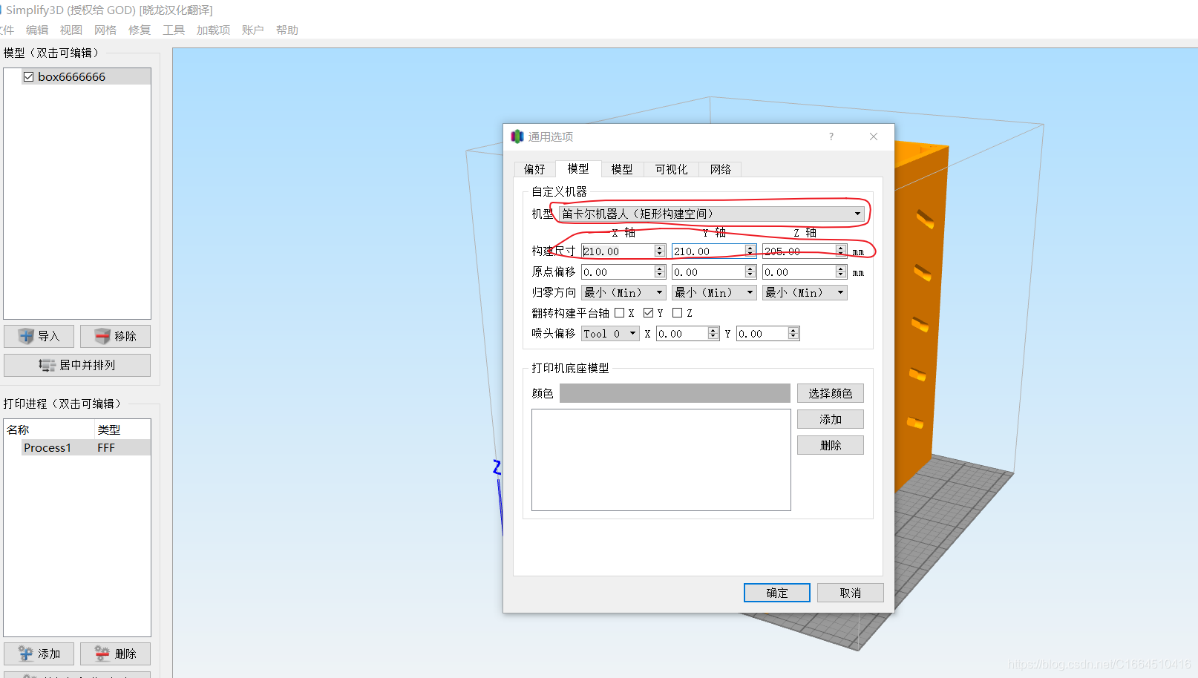
Task: Select box6666666 model name
Action: click(71, 76)
